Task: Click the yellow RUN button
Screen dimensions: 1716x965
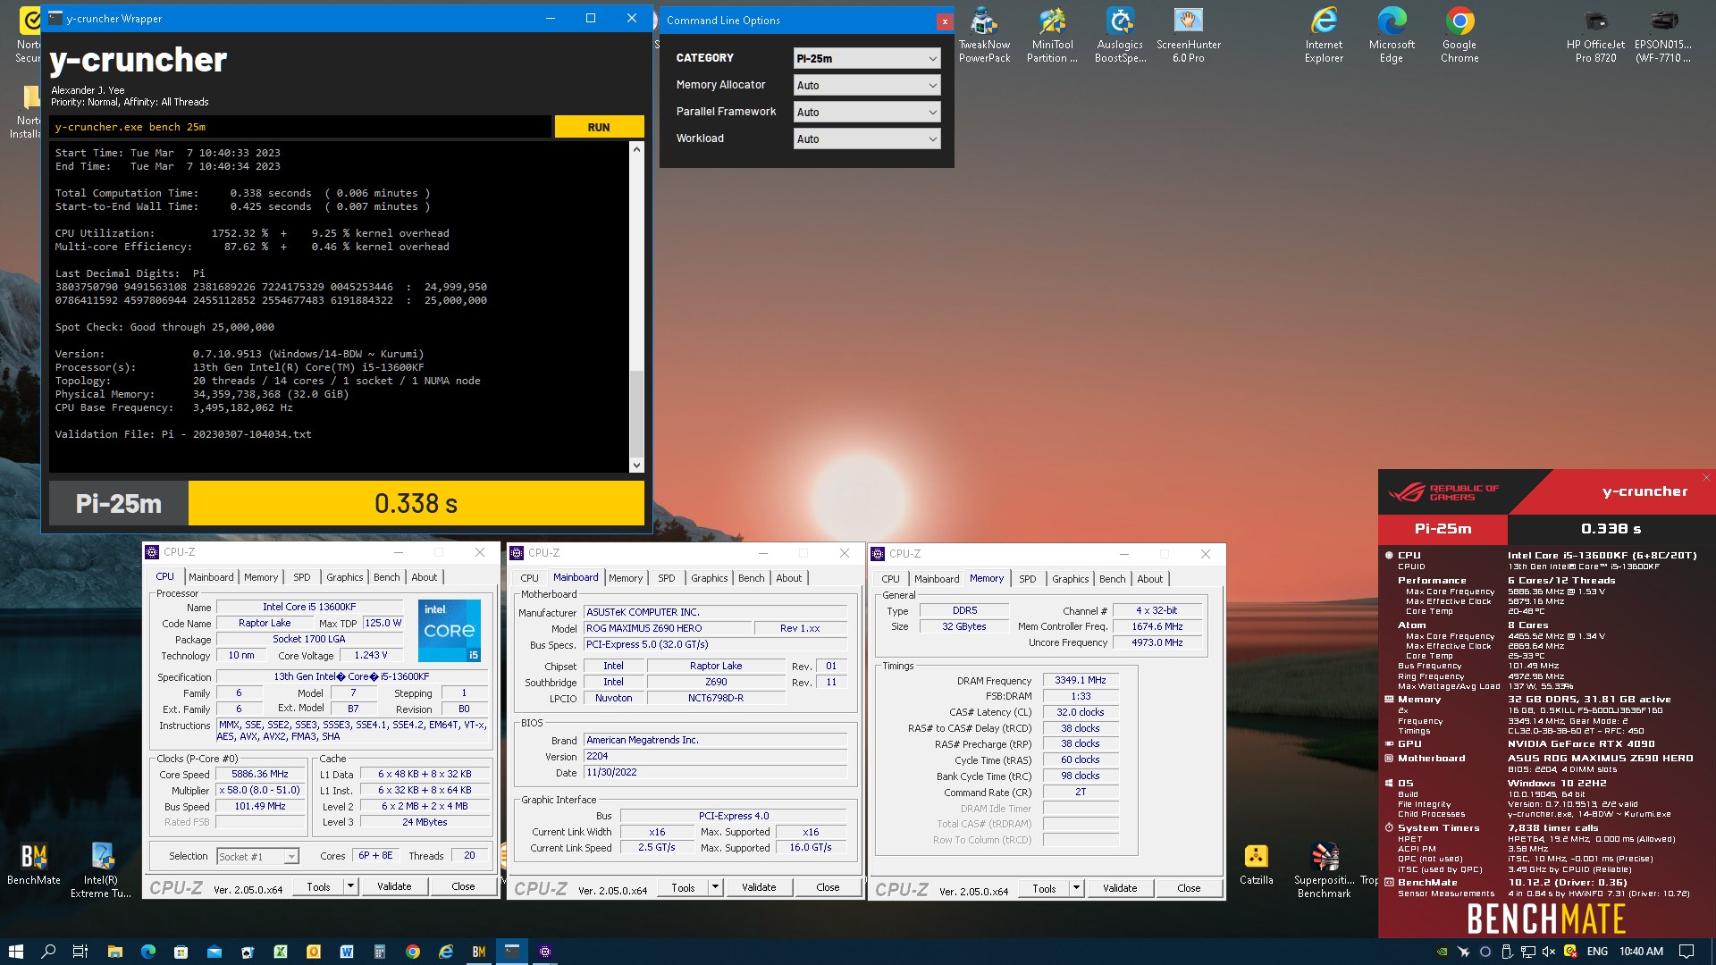Action: pos(599,127)
